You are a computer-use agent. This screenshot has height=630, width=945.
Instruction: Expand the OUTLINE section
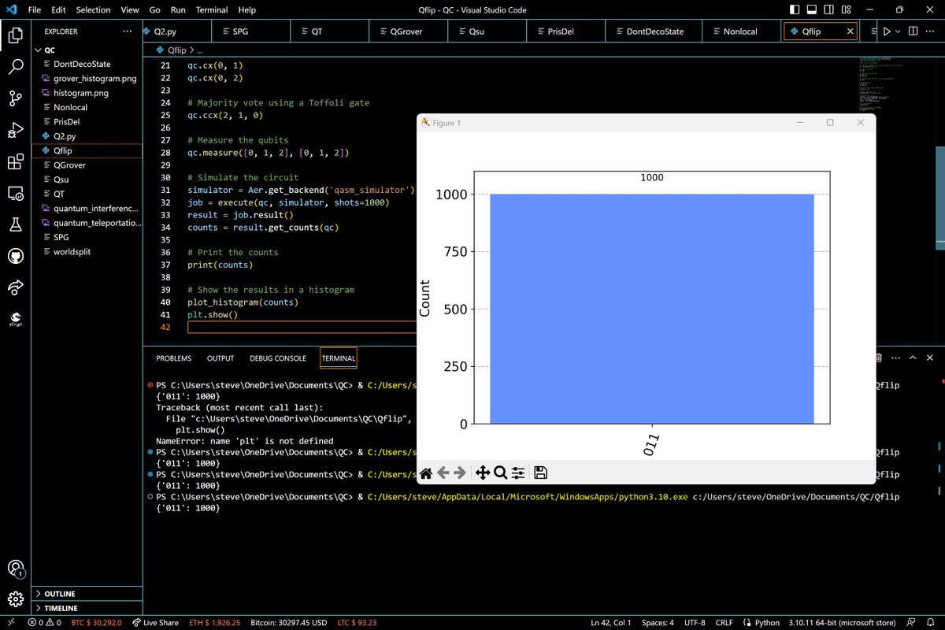click(x=61, y=594)
